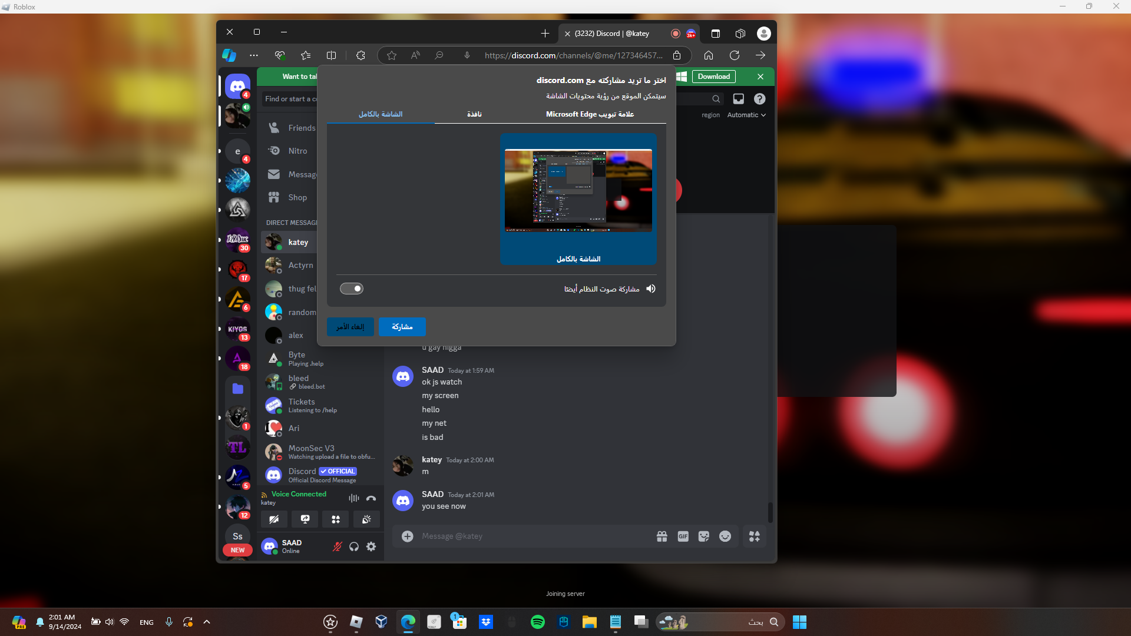The width and height of the screenshot is (1131, 636).
Task: Open Edge settings and more menu
Action: (x=254, y=55)
